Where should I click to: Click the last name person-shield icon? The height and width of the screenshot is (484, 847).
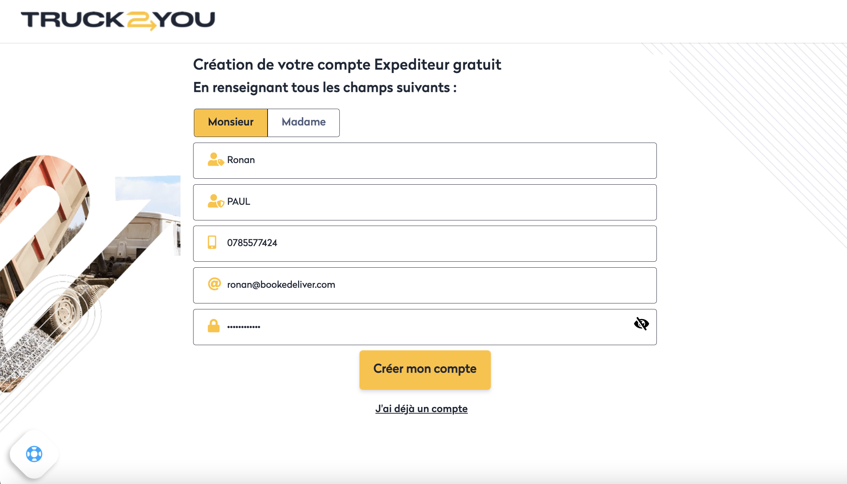click(215, 201)
